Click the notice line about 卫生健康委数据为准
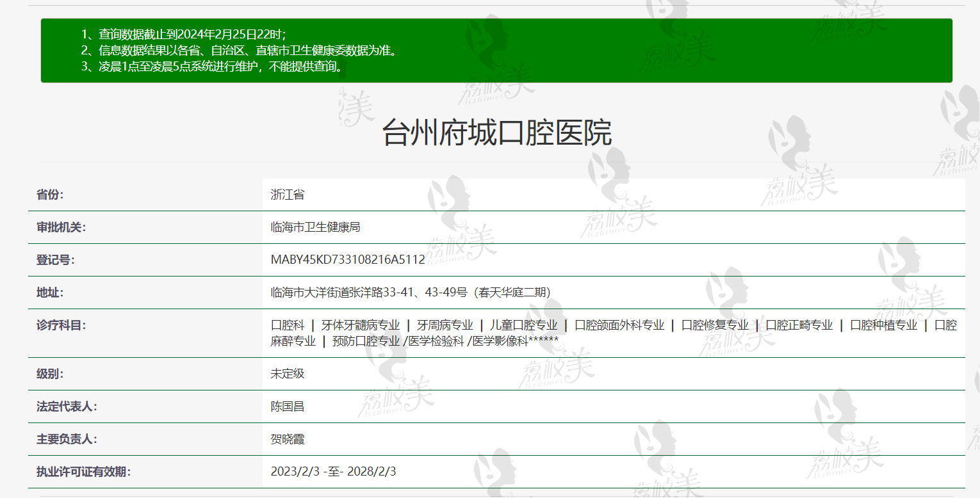This screenshot has height=498, width=980. click(239, 51)
